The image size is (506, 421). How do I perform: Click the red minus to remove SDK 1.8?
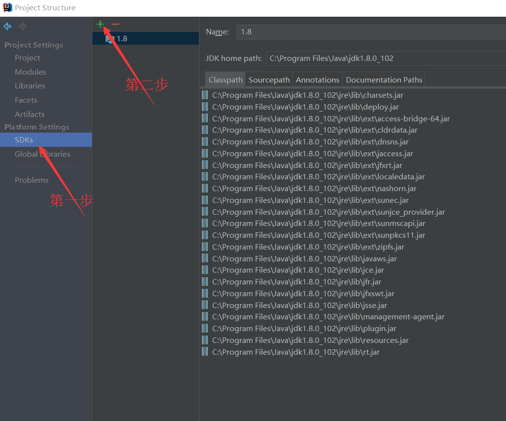(115, 24)
